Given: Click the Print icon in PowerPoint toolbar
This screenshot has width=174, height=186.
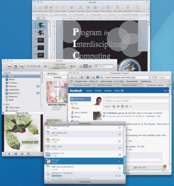Looking at the screenshot, I should [51, 7].
